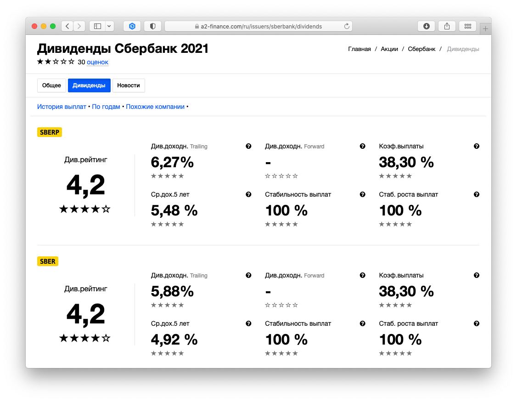Screen dimensions: 517x402
Task: Rate the page using header stars
Action: coord(56,62)
